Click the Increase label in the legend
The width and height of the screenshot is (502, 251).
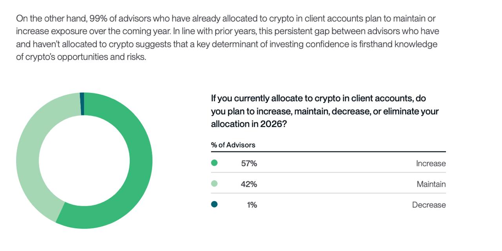click(x=431, y=164)
